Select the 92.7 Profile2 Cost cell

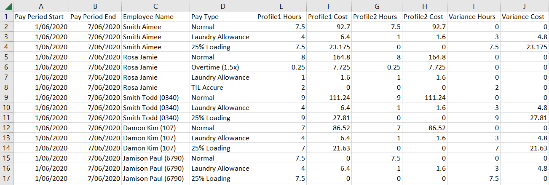(424, 27)
